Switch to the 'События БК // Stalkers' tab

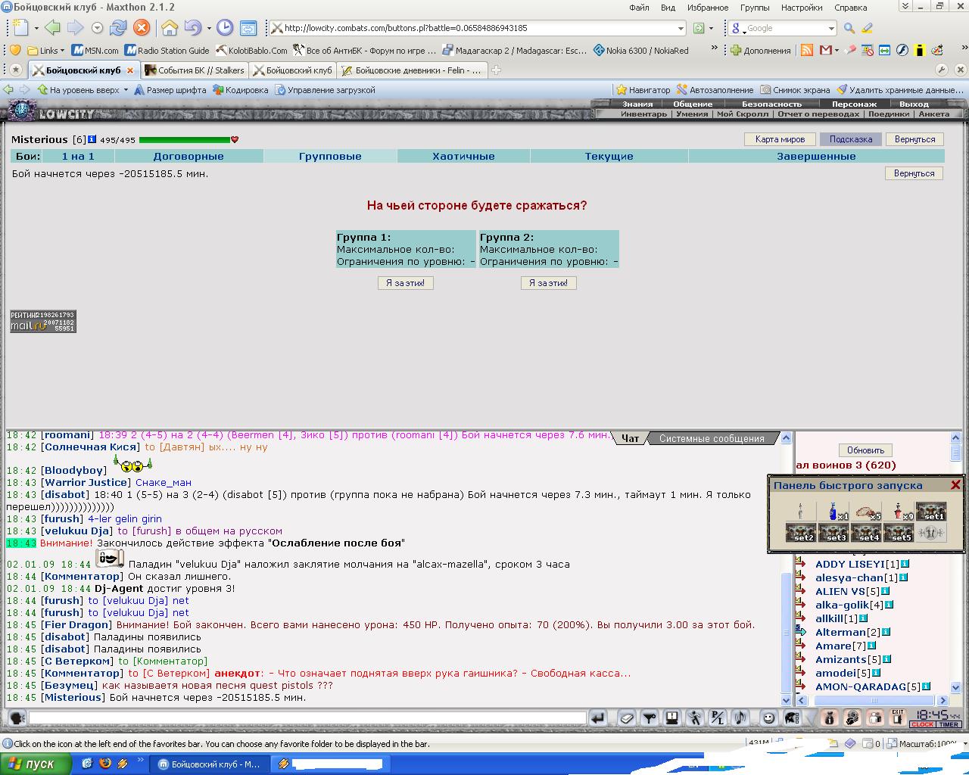click(x=194, y=70)
